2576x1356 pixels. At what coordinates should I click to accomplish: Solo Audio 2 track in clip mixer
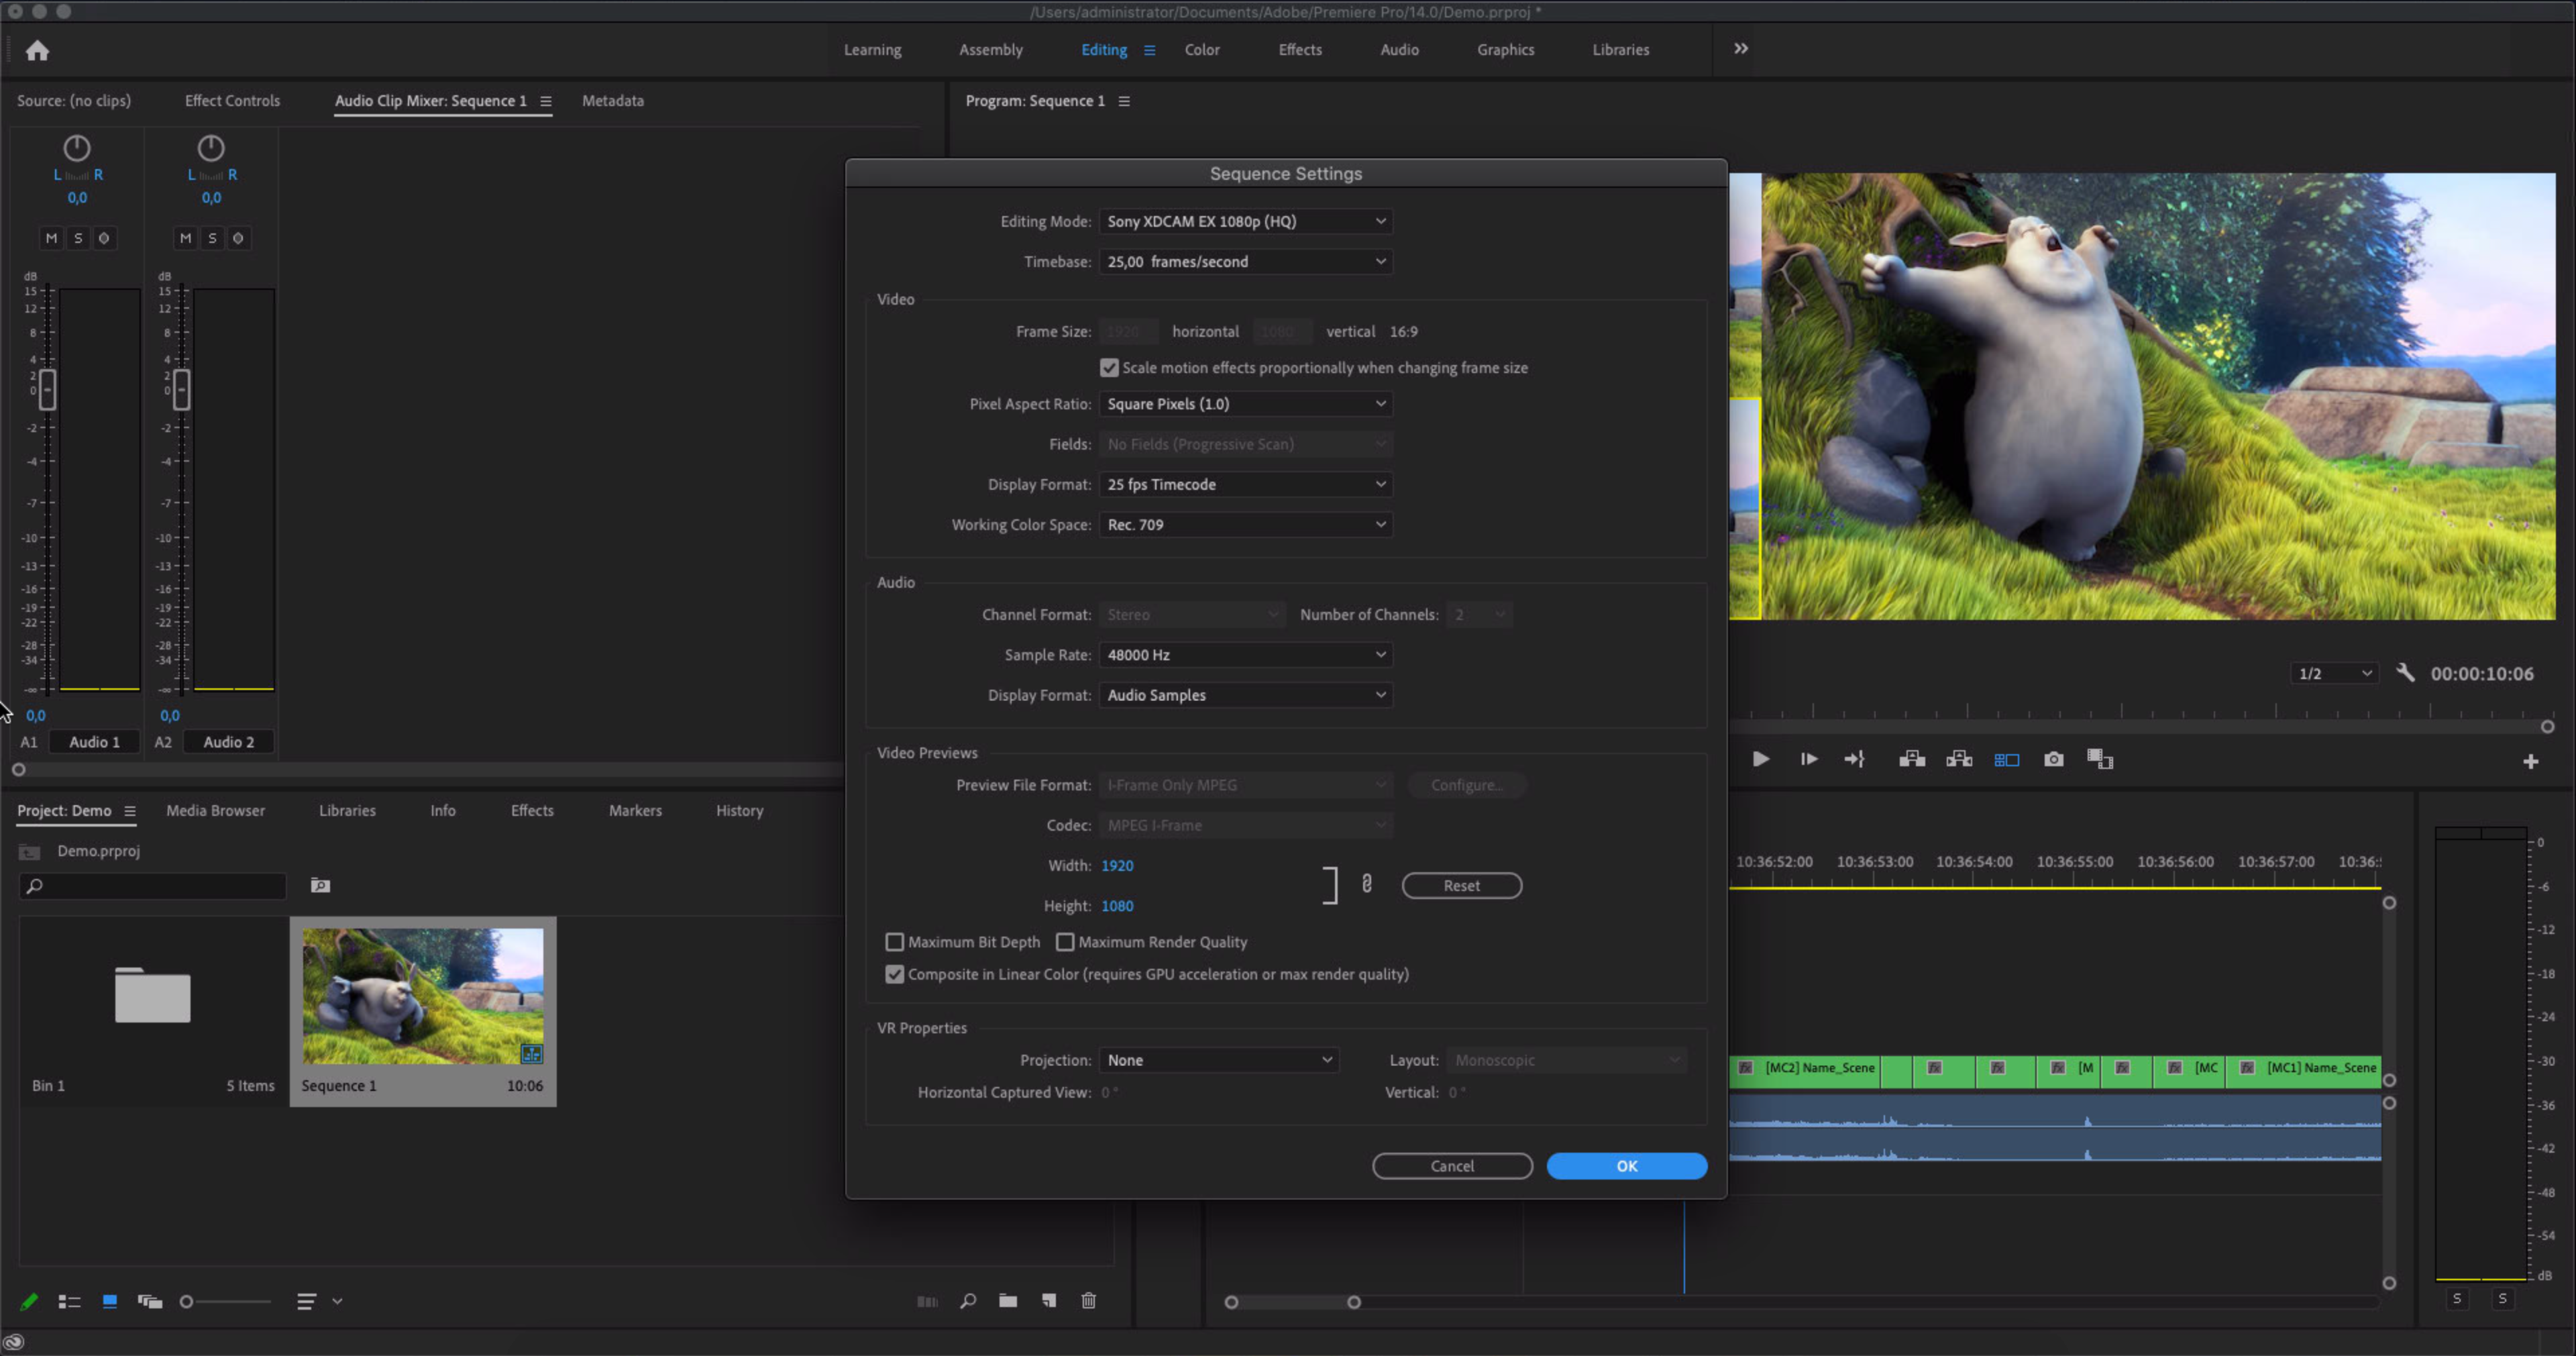tap(212, 238)
